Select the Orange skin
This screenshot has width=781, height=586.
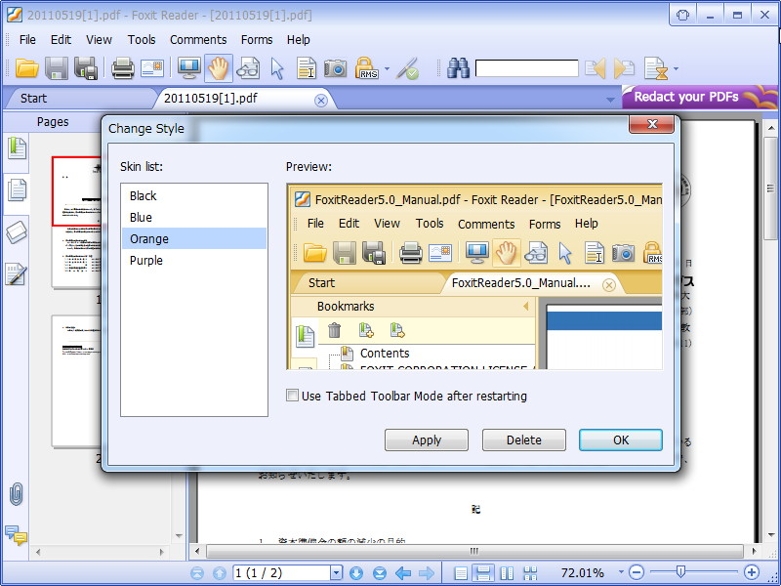point(194,238)
